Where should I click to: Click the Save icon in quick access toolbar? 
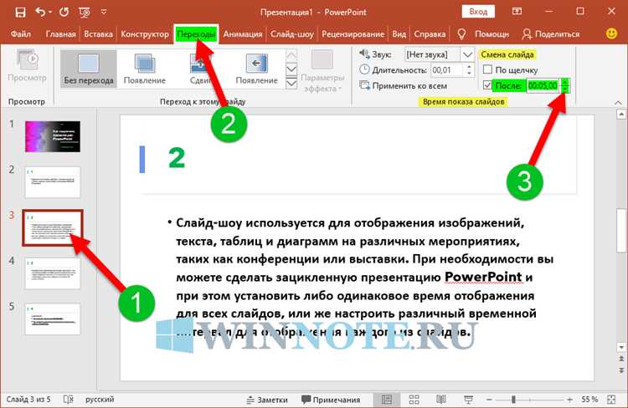[20, 13]
